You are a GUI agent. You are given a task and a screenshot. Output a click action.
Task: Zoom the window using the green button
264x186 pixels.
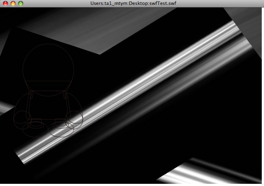coord(21,4)
